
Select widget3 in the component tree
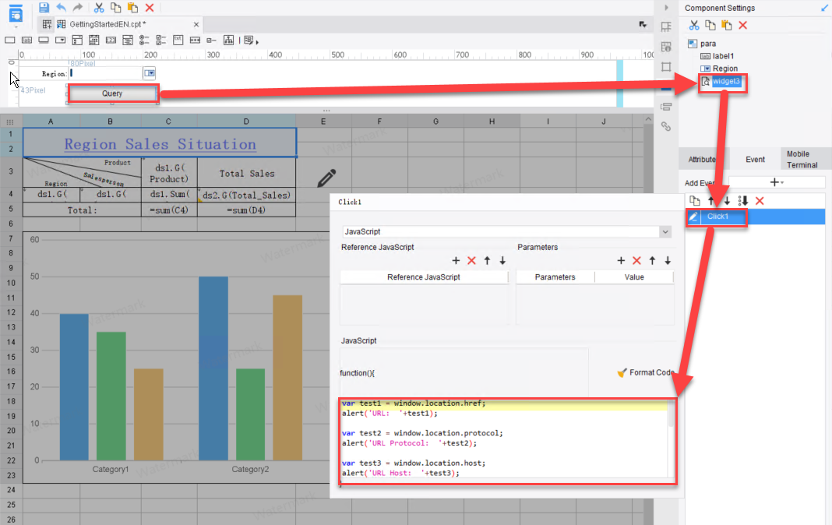click(x=726, y=81)
